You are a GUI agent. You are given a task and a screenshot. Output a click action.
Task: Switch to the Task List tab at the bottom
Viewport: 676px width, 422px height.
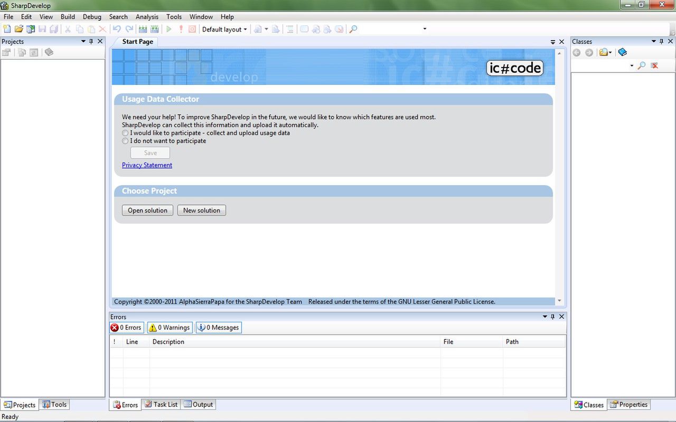[x=161, y=404]
